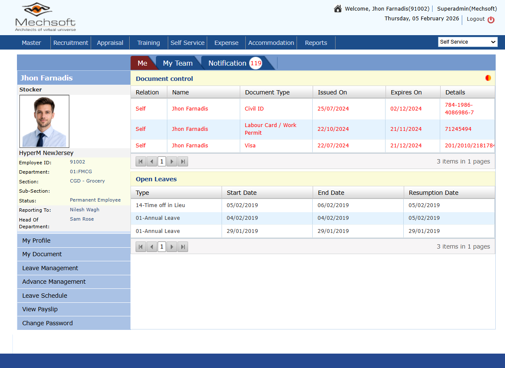Click the red power icon beside Logout

491,19
